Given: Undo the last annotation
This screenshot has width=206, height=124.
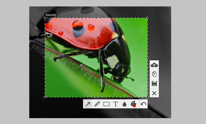Looking at the screenshot, I should coord(143,104).
